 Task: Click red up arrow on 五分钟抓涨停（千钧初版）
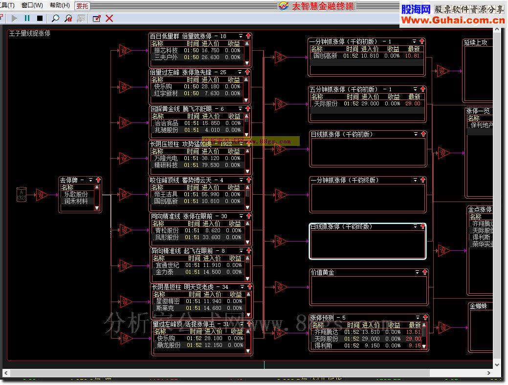coord(423,89)
